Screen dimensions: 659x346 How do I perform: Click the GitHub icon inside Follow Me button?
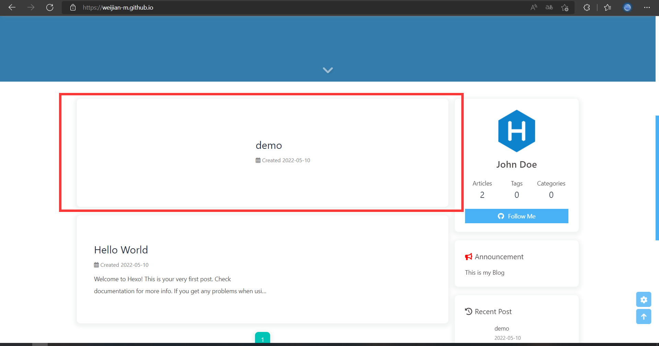click(x=501, y=216)
